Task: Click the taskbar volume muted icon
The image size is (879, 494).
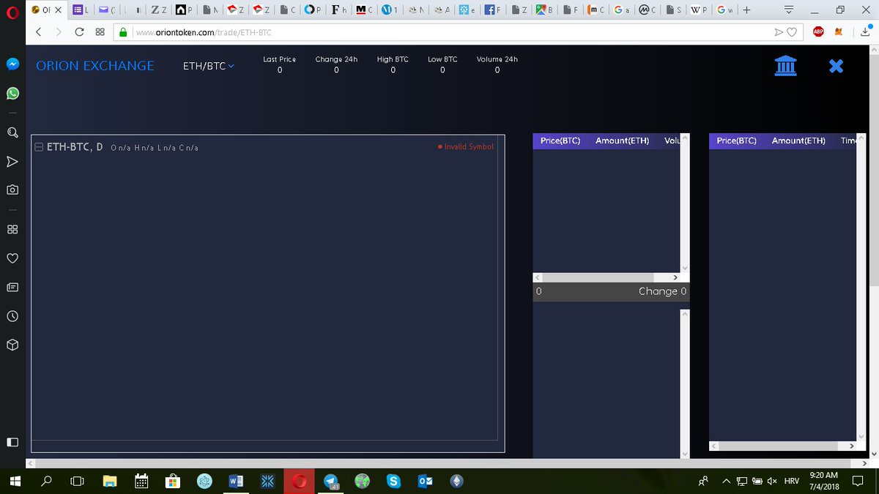Action: point(771,481)
